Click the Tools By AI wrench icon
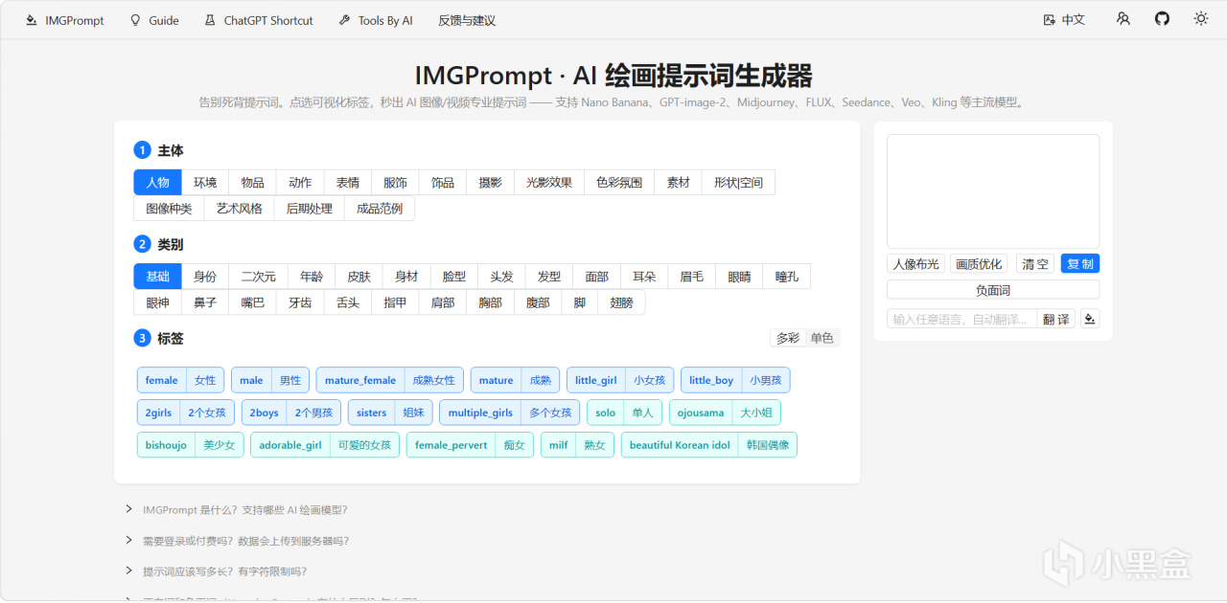This screenshot has width=1227, height=603. coord(344,20)
